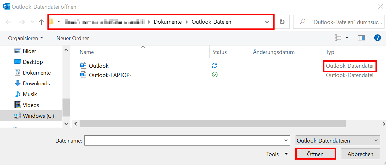The image size is (386, 165).
Task: Click the sync status icon of Outlook
Action: point(215,65)
